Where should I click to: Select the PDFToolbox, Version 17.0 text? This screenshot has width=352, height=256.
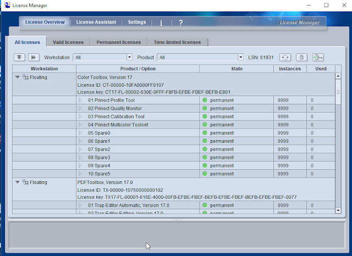pos(105,182)
